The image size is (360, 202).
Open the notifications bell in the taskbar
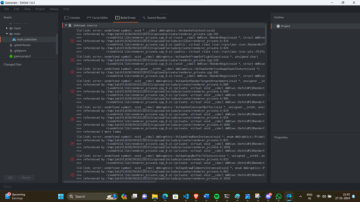(353, 196)
